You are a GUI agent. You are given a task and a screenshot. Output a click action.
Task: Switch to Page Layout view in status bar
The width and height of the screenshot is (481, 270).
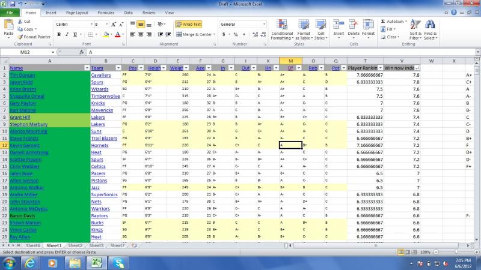[408, 252]
